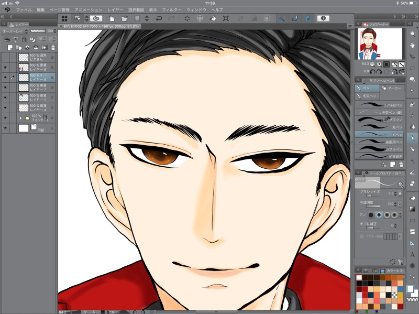
Task: Toggle the ベクター吸着 checkbox
Action: 362,236
